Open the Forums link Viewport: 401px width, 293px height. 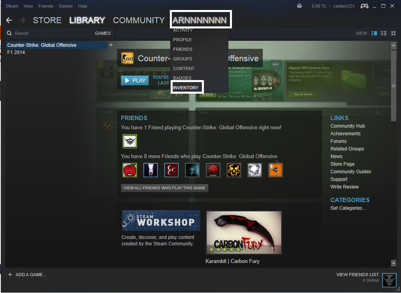[x=339, y=141]
